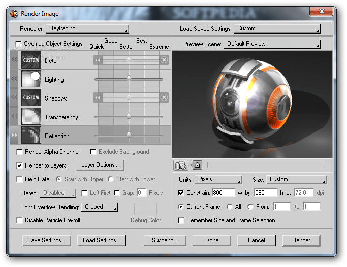Click the dpi field showing 72.0
The image size is (347, 267).
(x=304, y=193)
